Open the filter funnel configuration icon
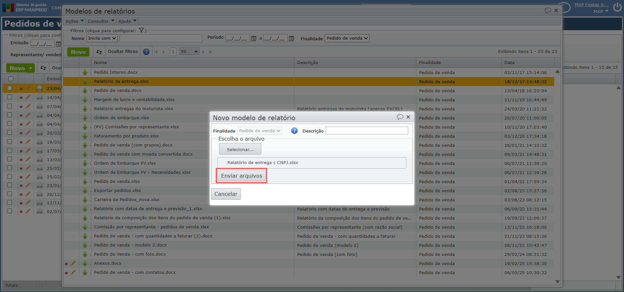This screenshot has width=624, height=292. click(x=141, y=31)
